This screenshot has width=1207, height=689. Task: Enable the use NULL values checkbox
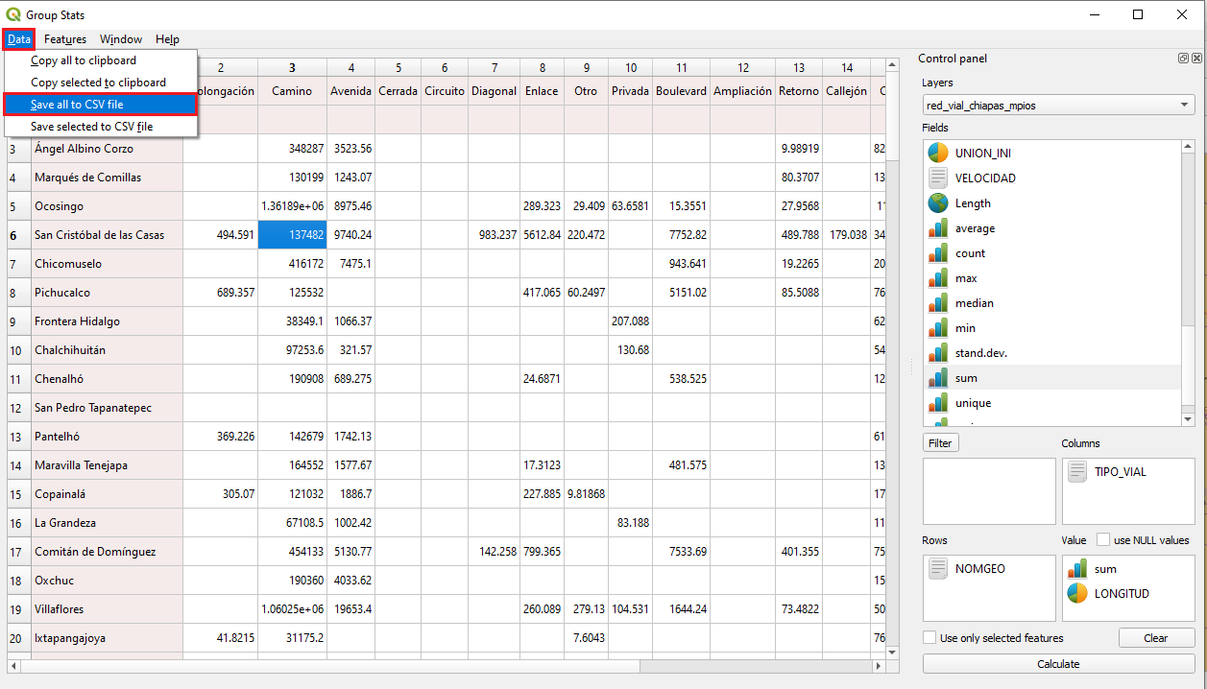(x=1103, y=540)
